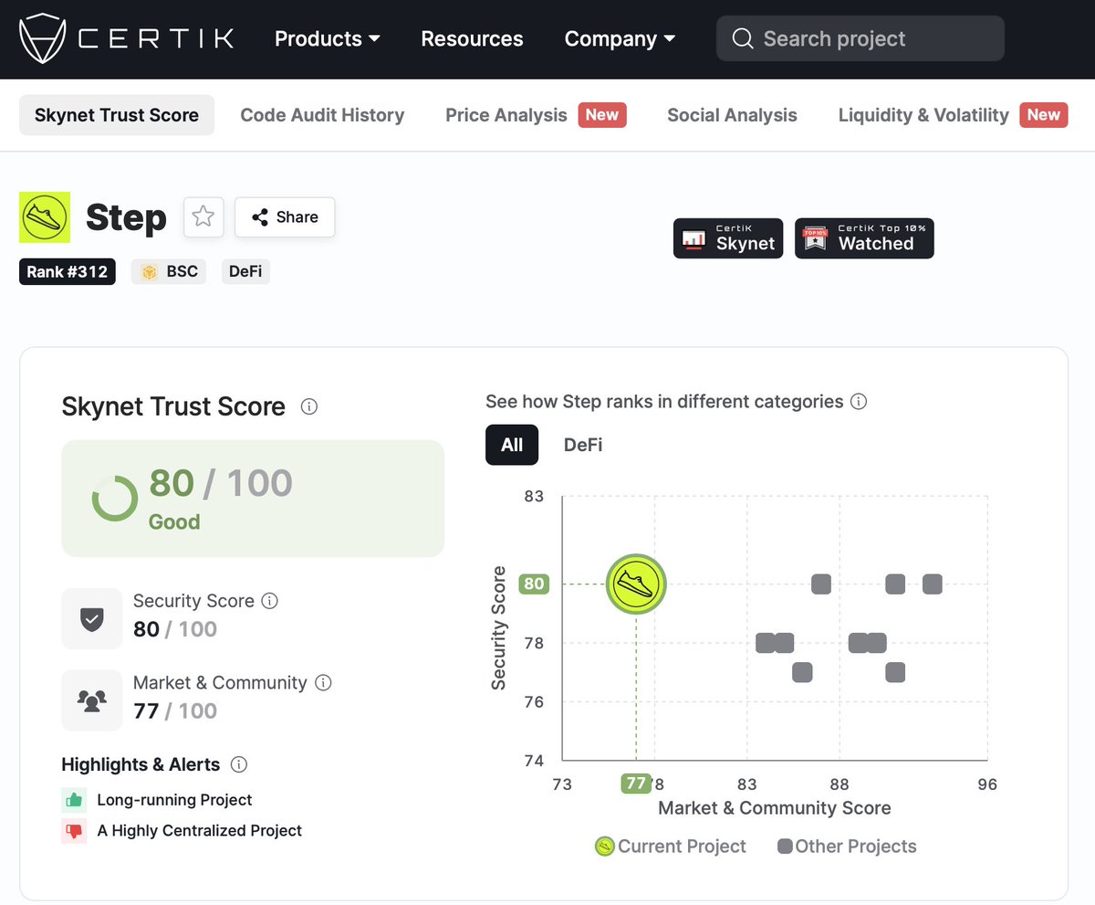Click the circular score progress ring
The image size is (1095, 905).
pyautogui.click(x=115, y=499)
